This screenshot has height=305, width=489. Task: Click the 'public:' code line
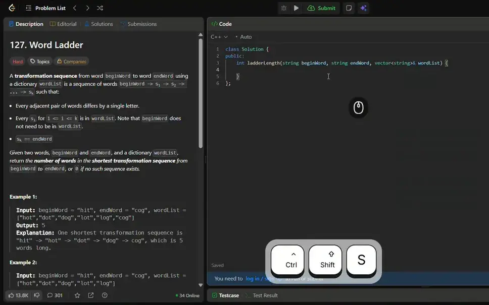point(235,56)
